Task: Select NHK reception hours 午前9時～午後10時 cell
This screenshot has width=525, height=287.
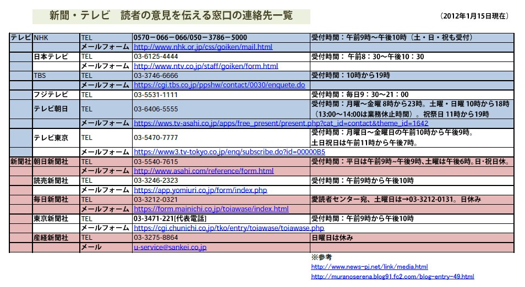Action: 412,38
